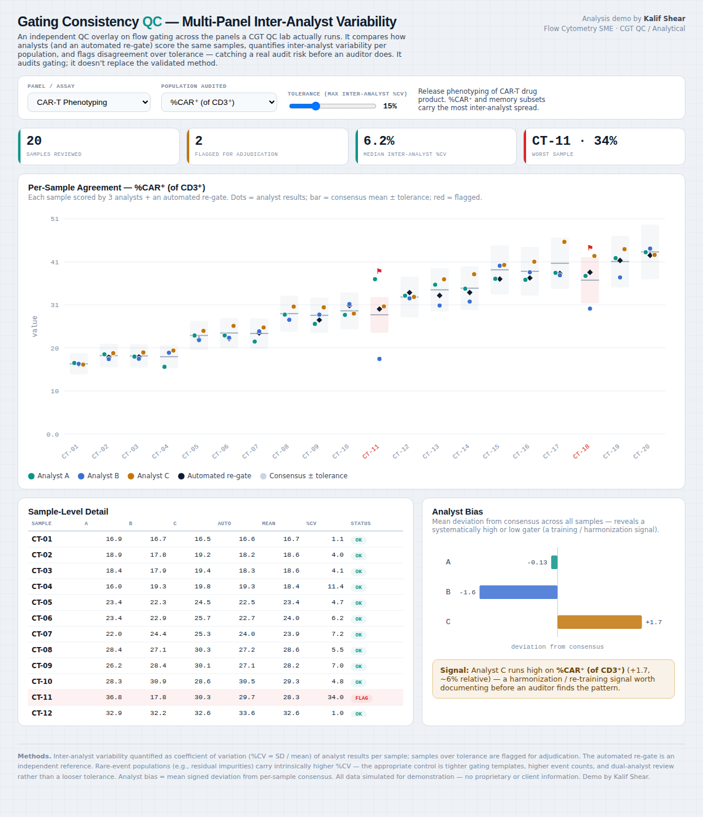The height and width of the screenshot is (817, 703).
Task: Click the Analyst B blue bias bar
Action: (518, 592)
